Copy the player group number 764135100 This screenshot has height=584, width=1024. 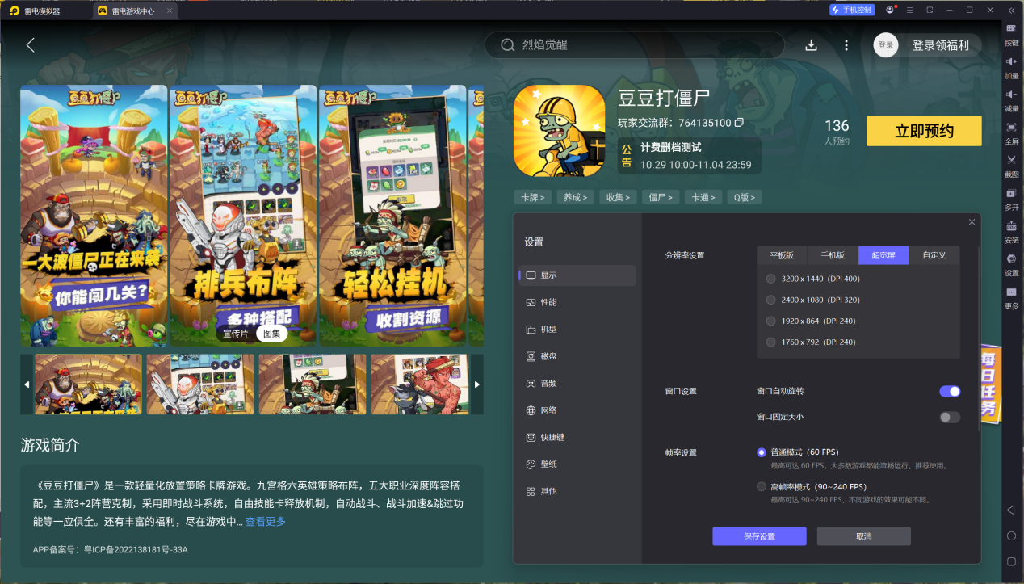click(x=739, y=123)
